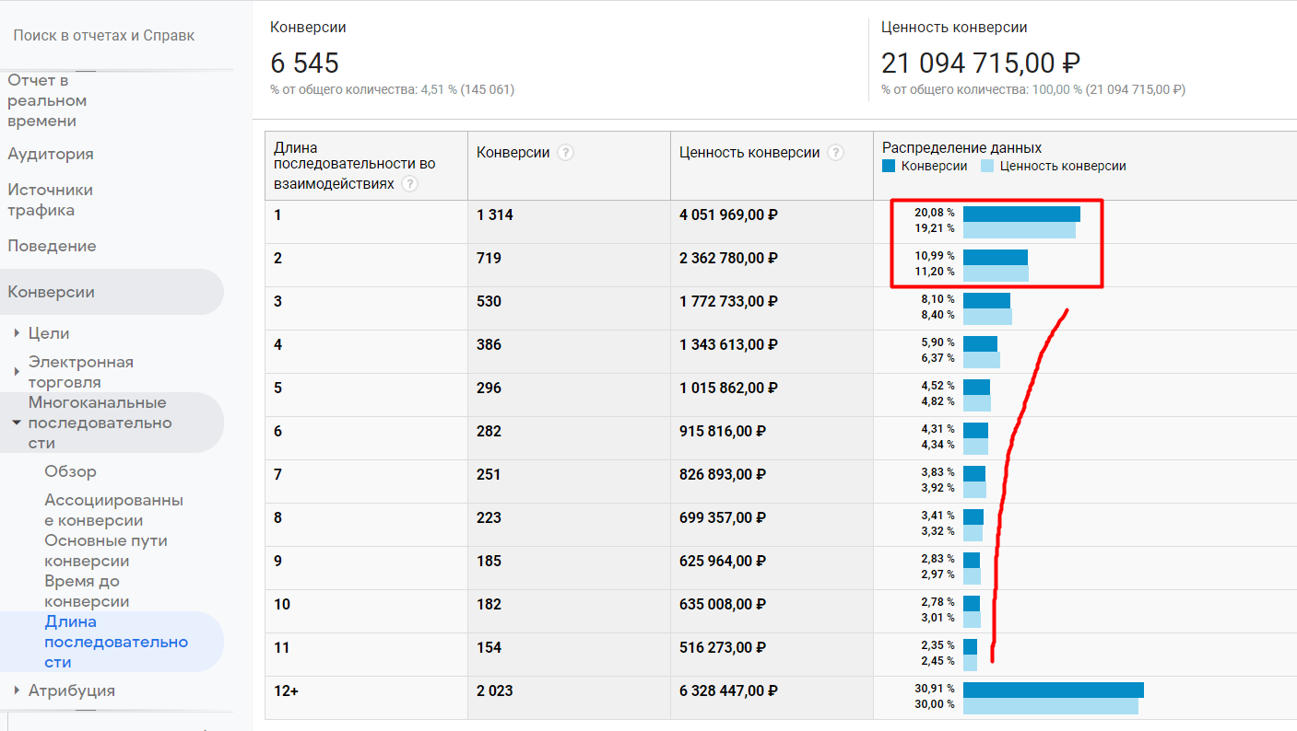Click the Распределение данных column header
The image size is (1297, 731).
click(x=961, y=147)
